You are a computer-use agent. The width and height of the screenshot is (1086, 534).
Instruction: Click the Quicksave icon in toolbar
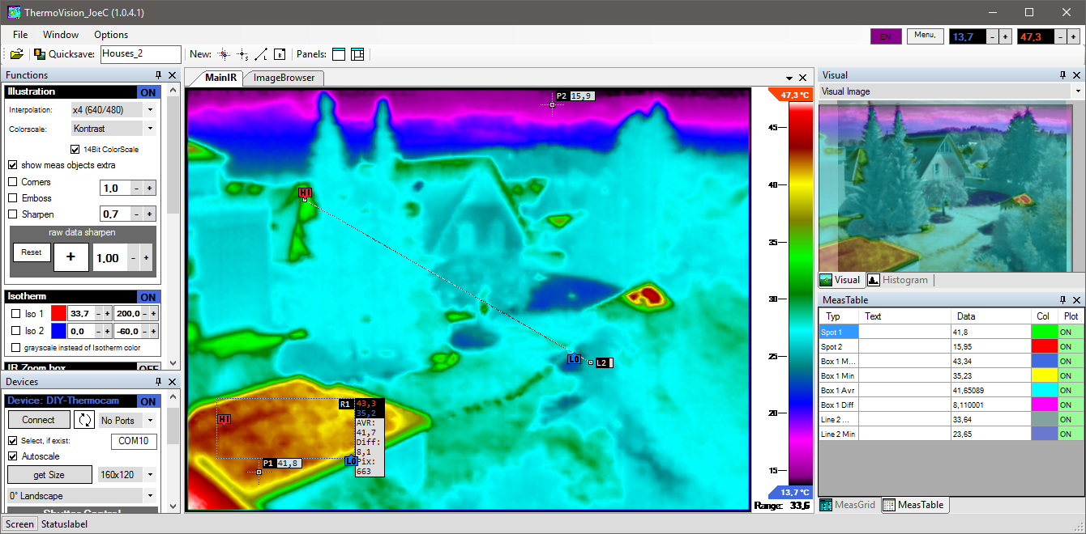(x=40, y=54)
